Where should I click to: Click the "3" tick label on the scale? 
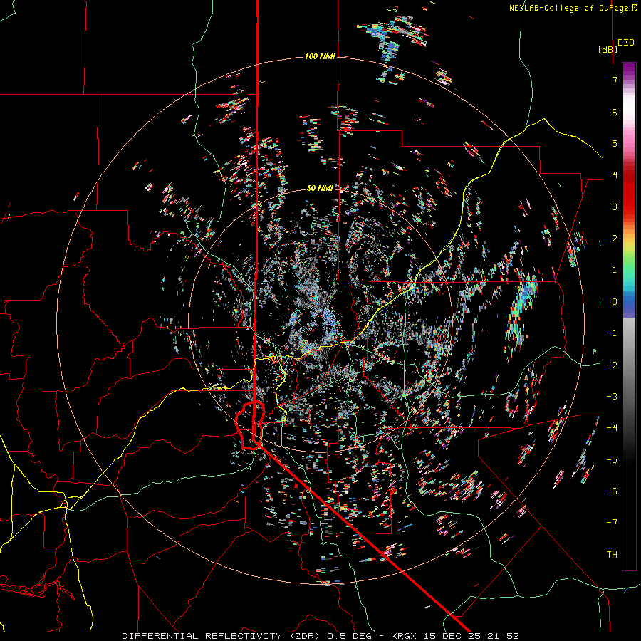(x=615, y=207)
